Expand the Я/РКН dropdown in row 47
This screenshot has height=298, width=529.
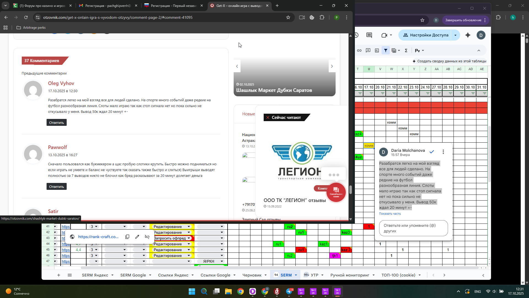click(x=222, y=261)
